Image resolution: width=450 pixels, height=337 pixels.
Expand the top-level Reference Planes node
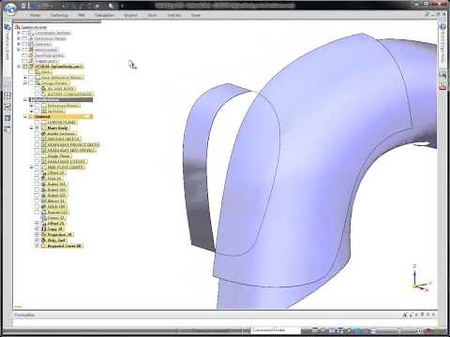point(19,38)
